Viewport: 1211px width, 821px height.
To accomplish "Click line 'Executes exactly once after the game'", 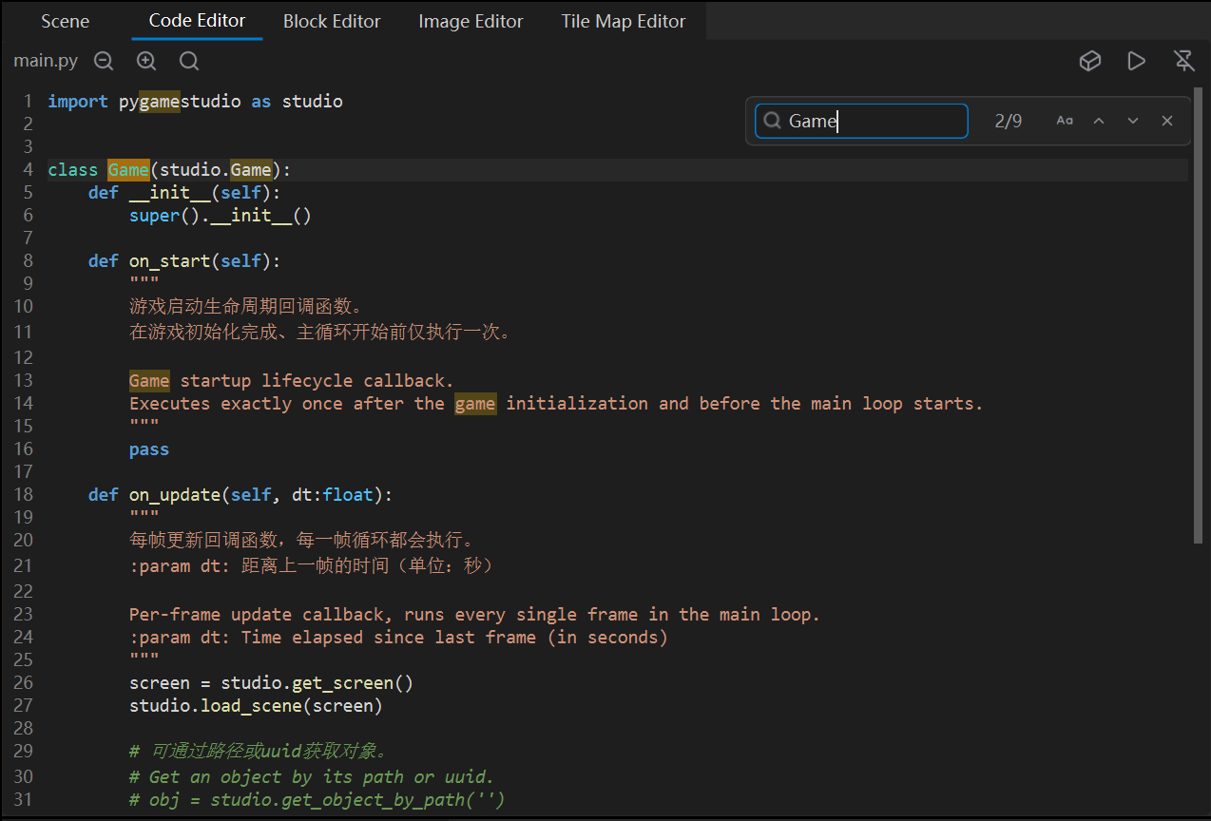I will 556,404.
